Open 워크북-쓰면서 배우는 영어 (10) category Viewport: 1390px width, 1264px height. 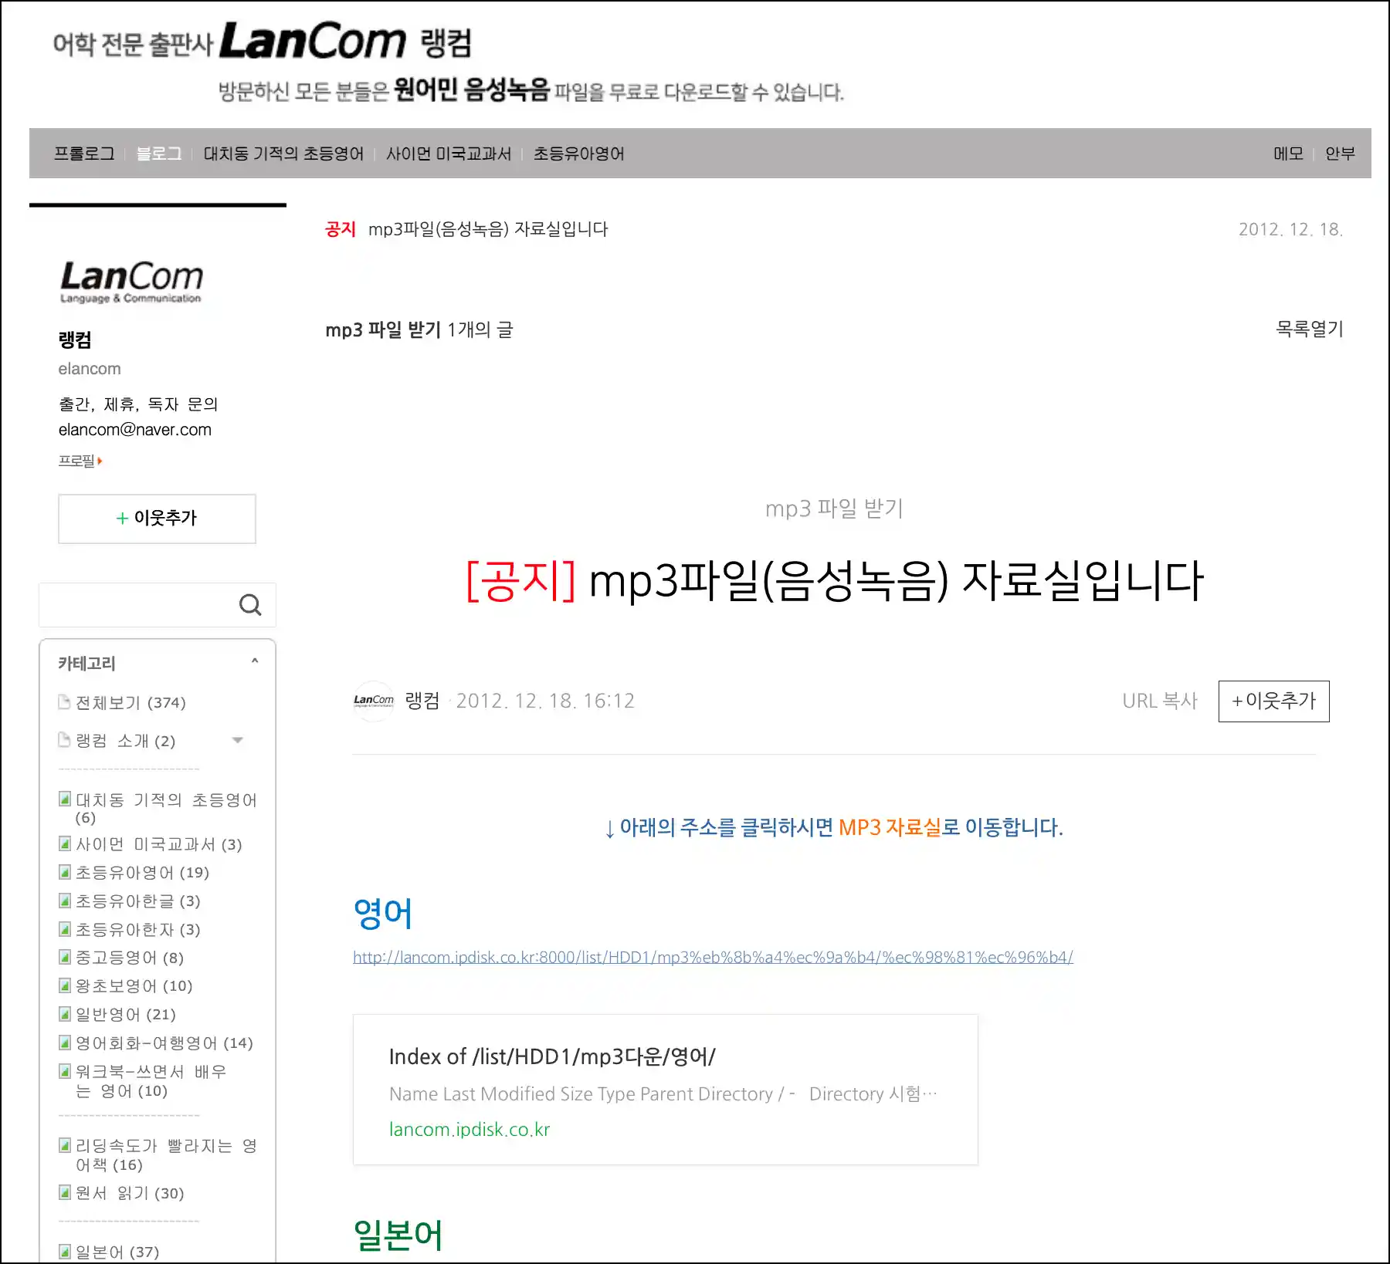pos(151,1081)
